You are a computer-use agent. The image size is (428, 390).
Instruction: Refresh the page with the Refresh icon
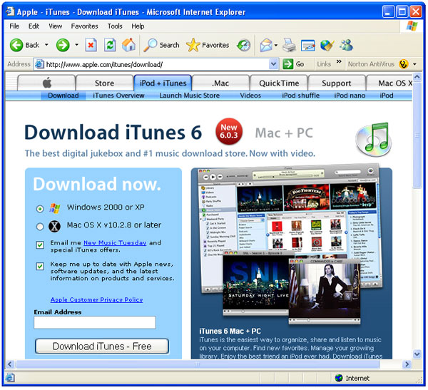pos(110,45)
